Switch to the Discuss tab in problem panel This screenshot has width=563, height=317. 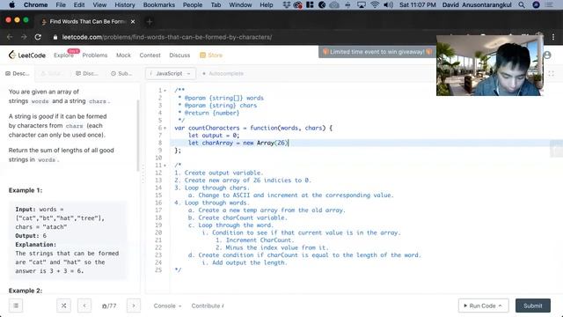coord(87,73)
